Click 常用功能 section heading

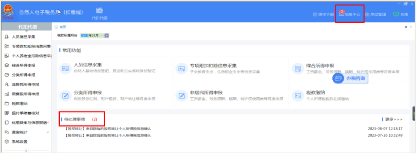[x=72, y=50]
